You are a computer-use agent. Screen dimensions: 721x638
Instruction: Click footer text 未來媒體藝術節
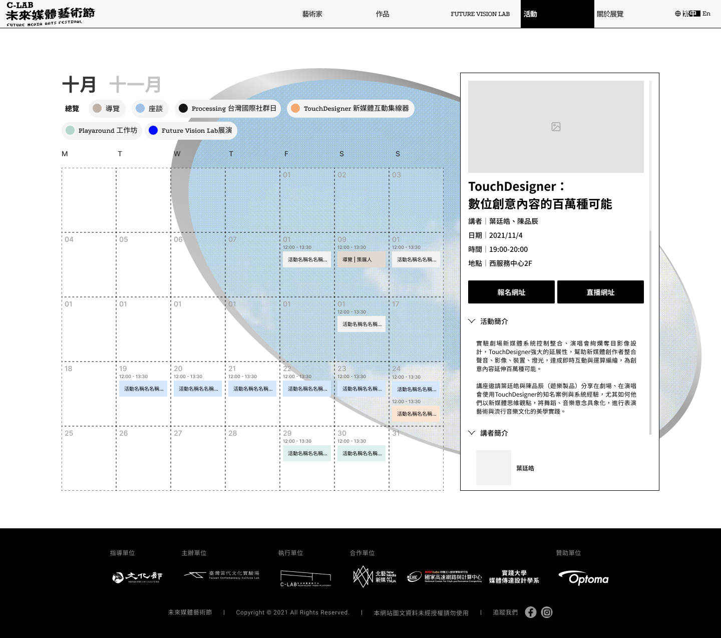[x=190, y=612]
